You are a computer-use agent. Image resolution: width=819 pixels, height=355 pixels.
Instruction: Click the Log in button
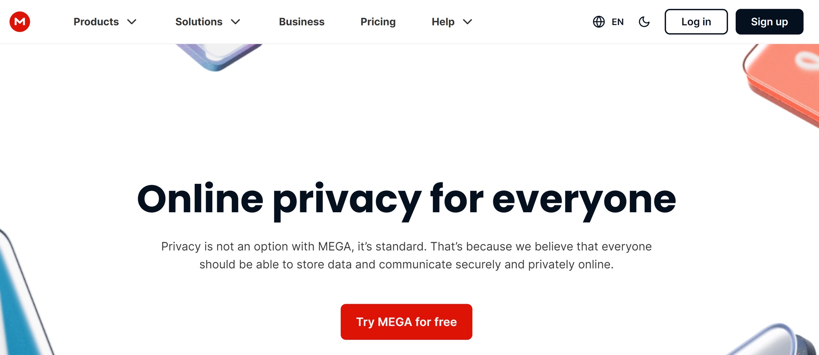coord(696,22)
